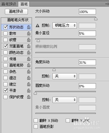The width and height of the screenshot is (109, 133).
Task: Open the 钢笔压力 control dropdown
Action: pos(64,25)
